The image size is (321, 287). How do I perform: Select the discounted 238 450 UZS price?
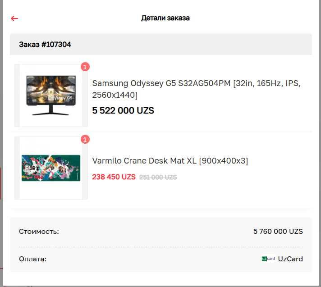pyautogui.click(x=114, y=177)
